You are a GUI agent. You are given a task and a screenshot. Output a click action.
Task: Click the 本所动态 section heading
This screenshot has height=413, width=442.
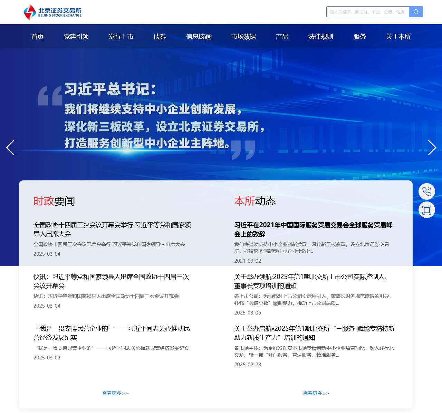point(255,201)
